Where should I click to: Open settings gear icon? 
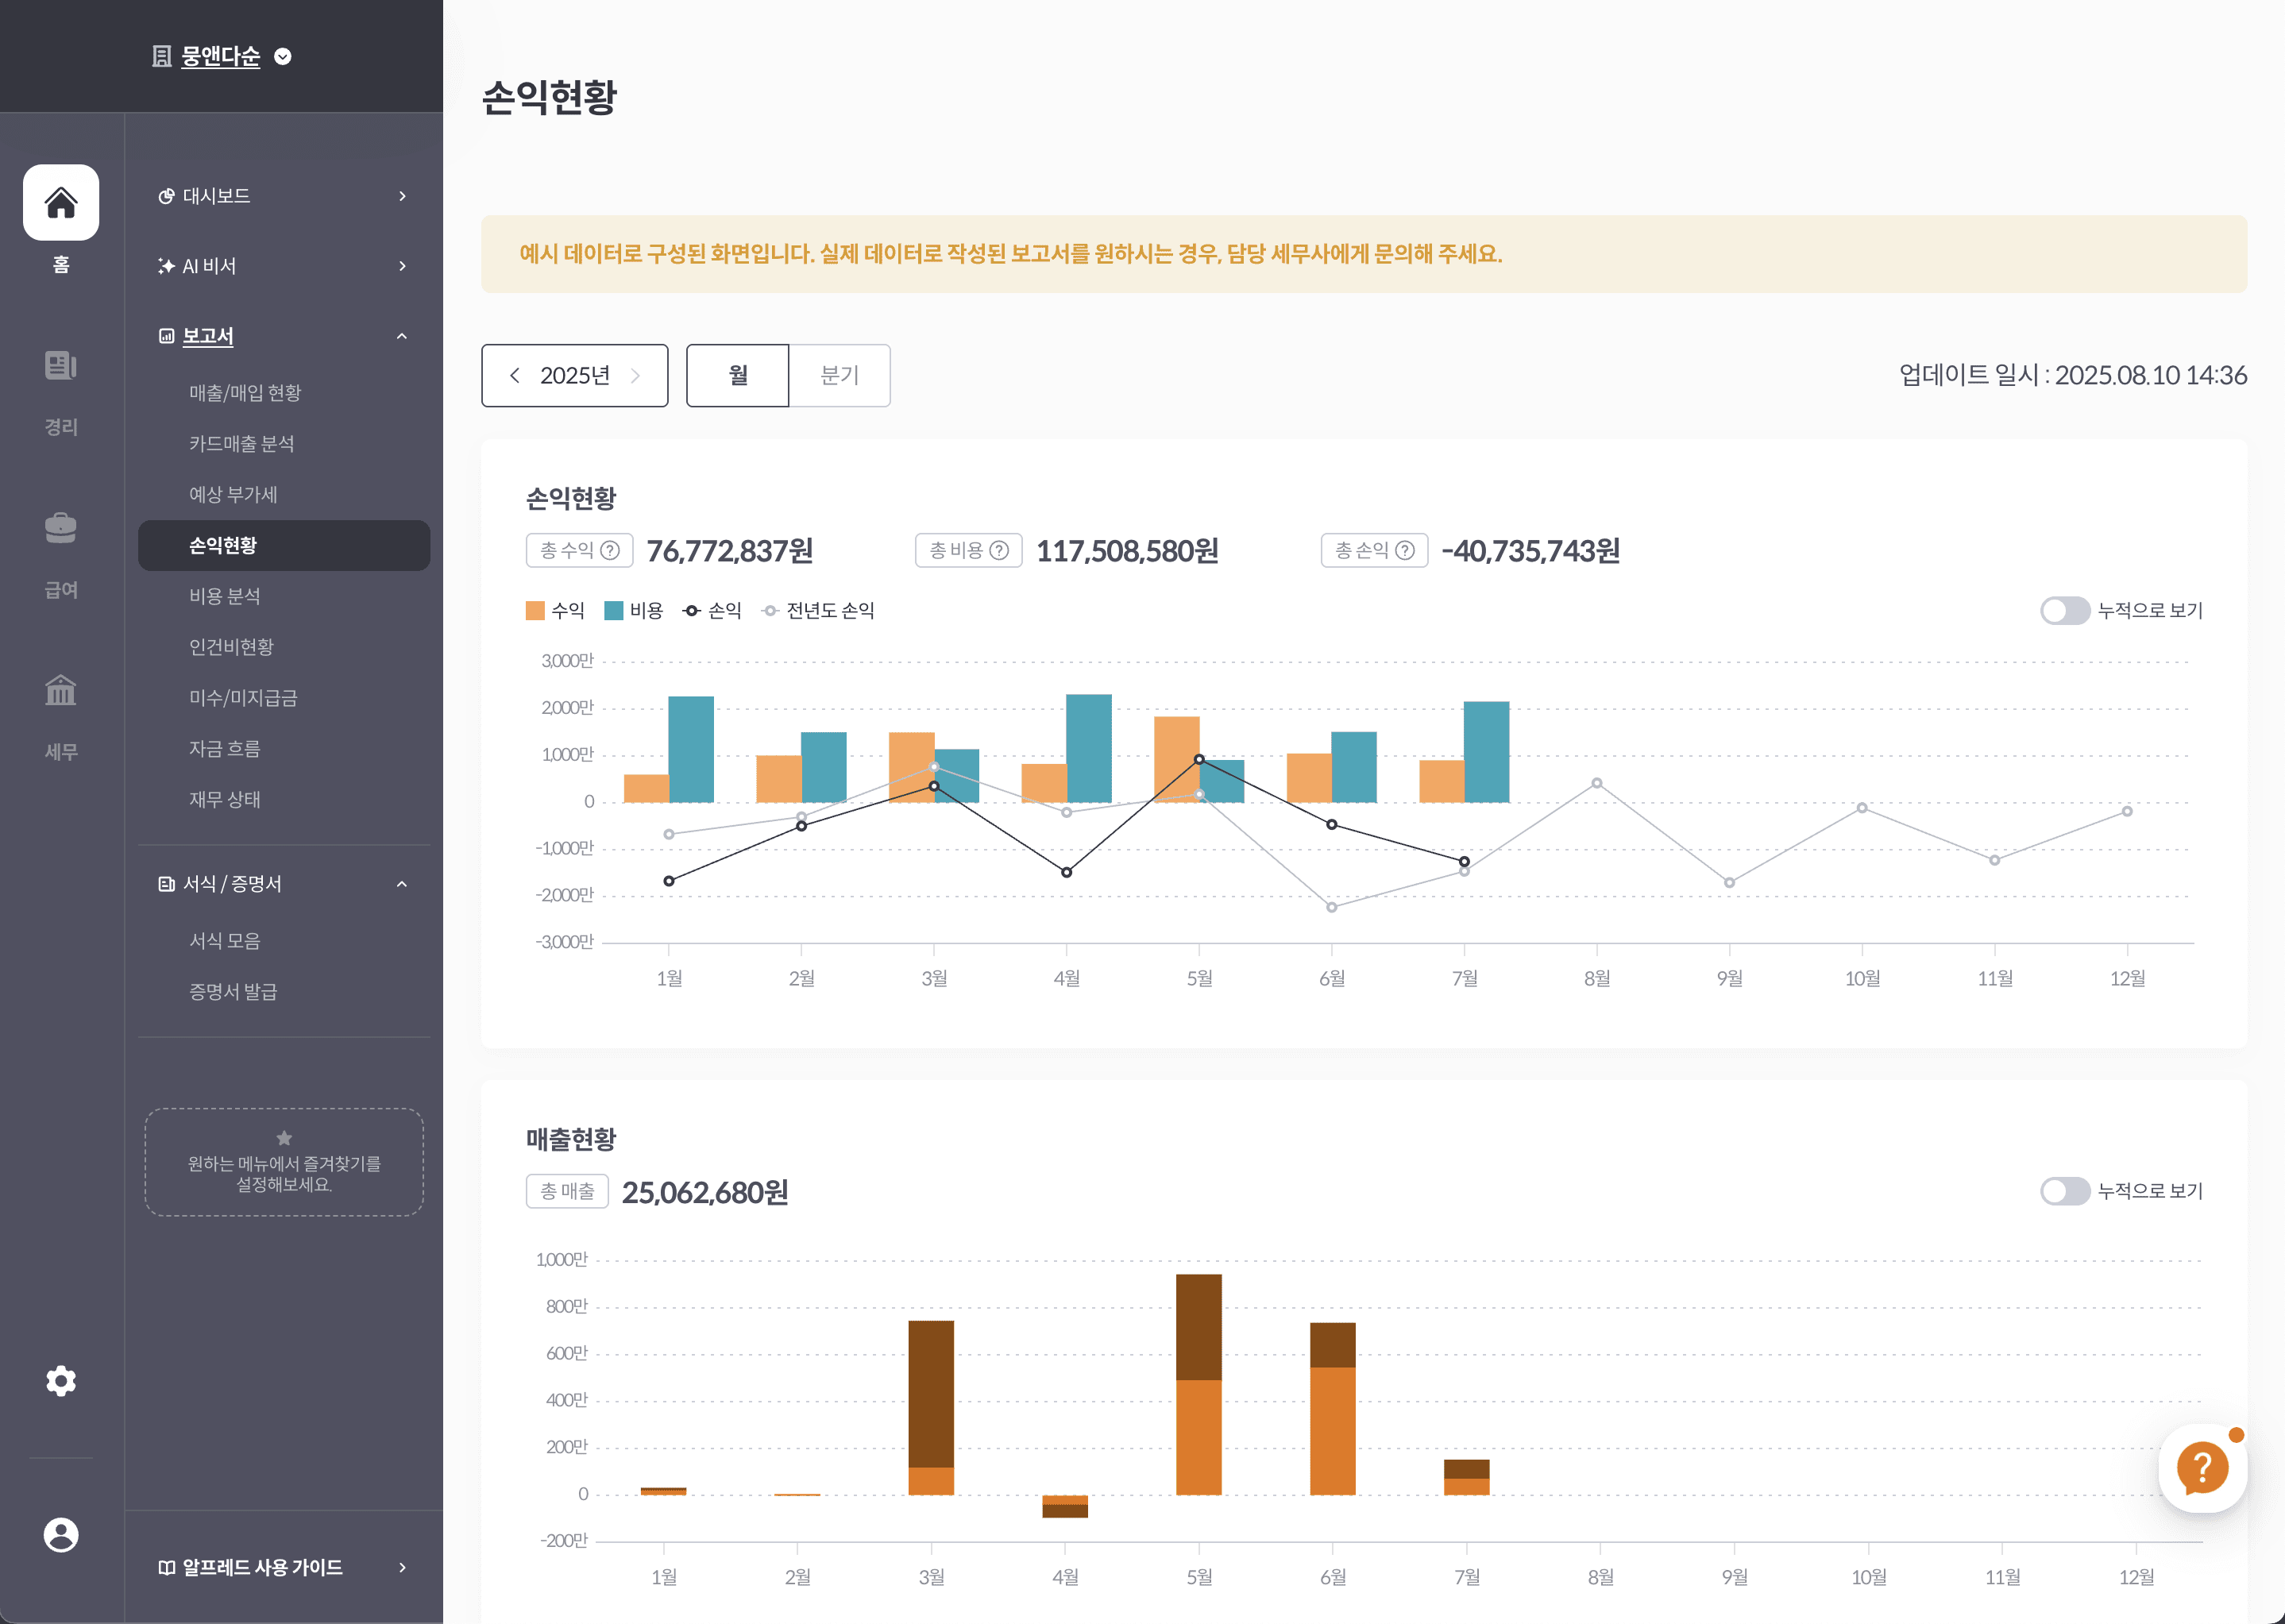point(61,1381)
